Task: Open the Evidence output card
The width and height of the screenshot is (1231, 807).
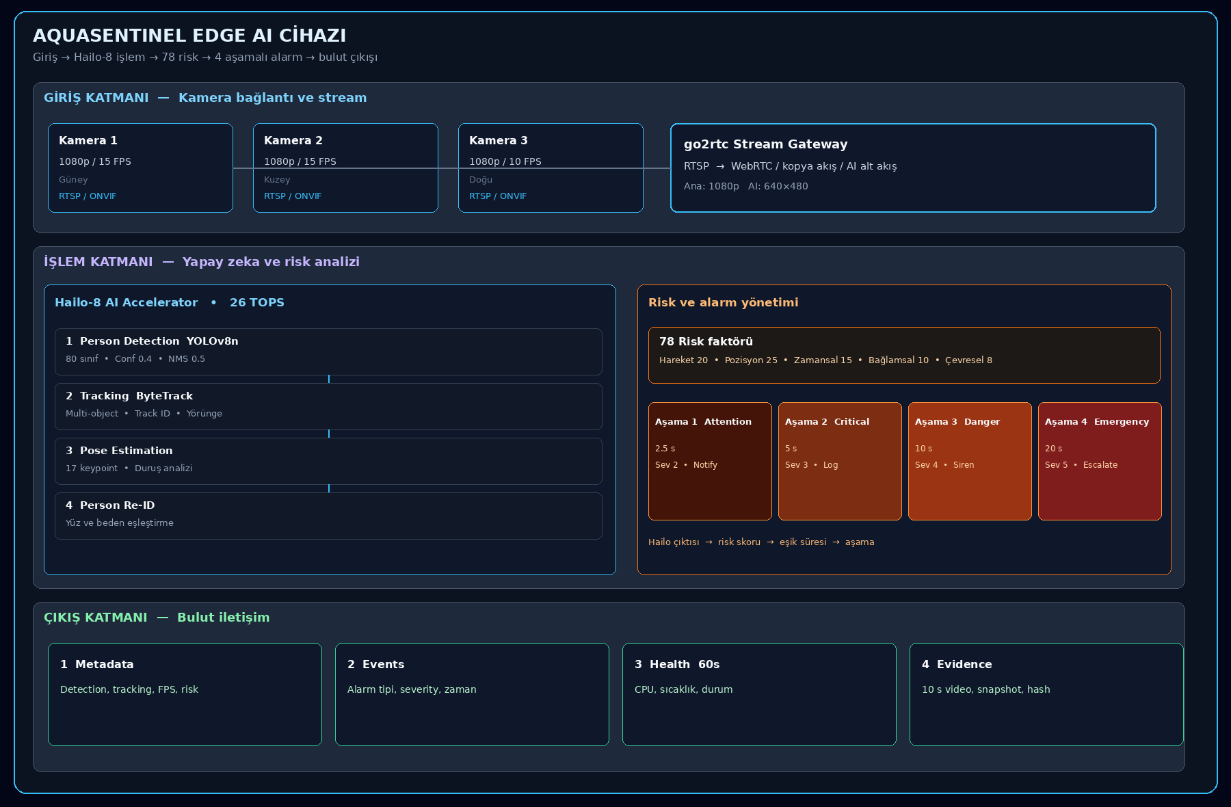Action: tap(1046, 694)
